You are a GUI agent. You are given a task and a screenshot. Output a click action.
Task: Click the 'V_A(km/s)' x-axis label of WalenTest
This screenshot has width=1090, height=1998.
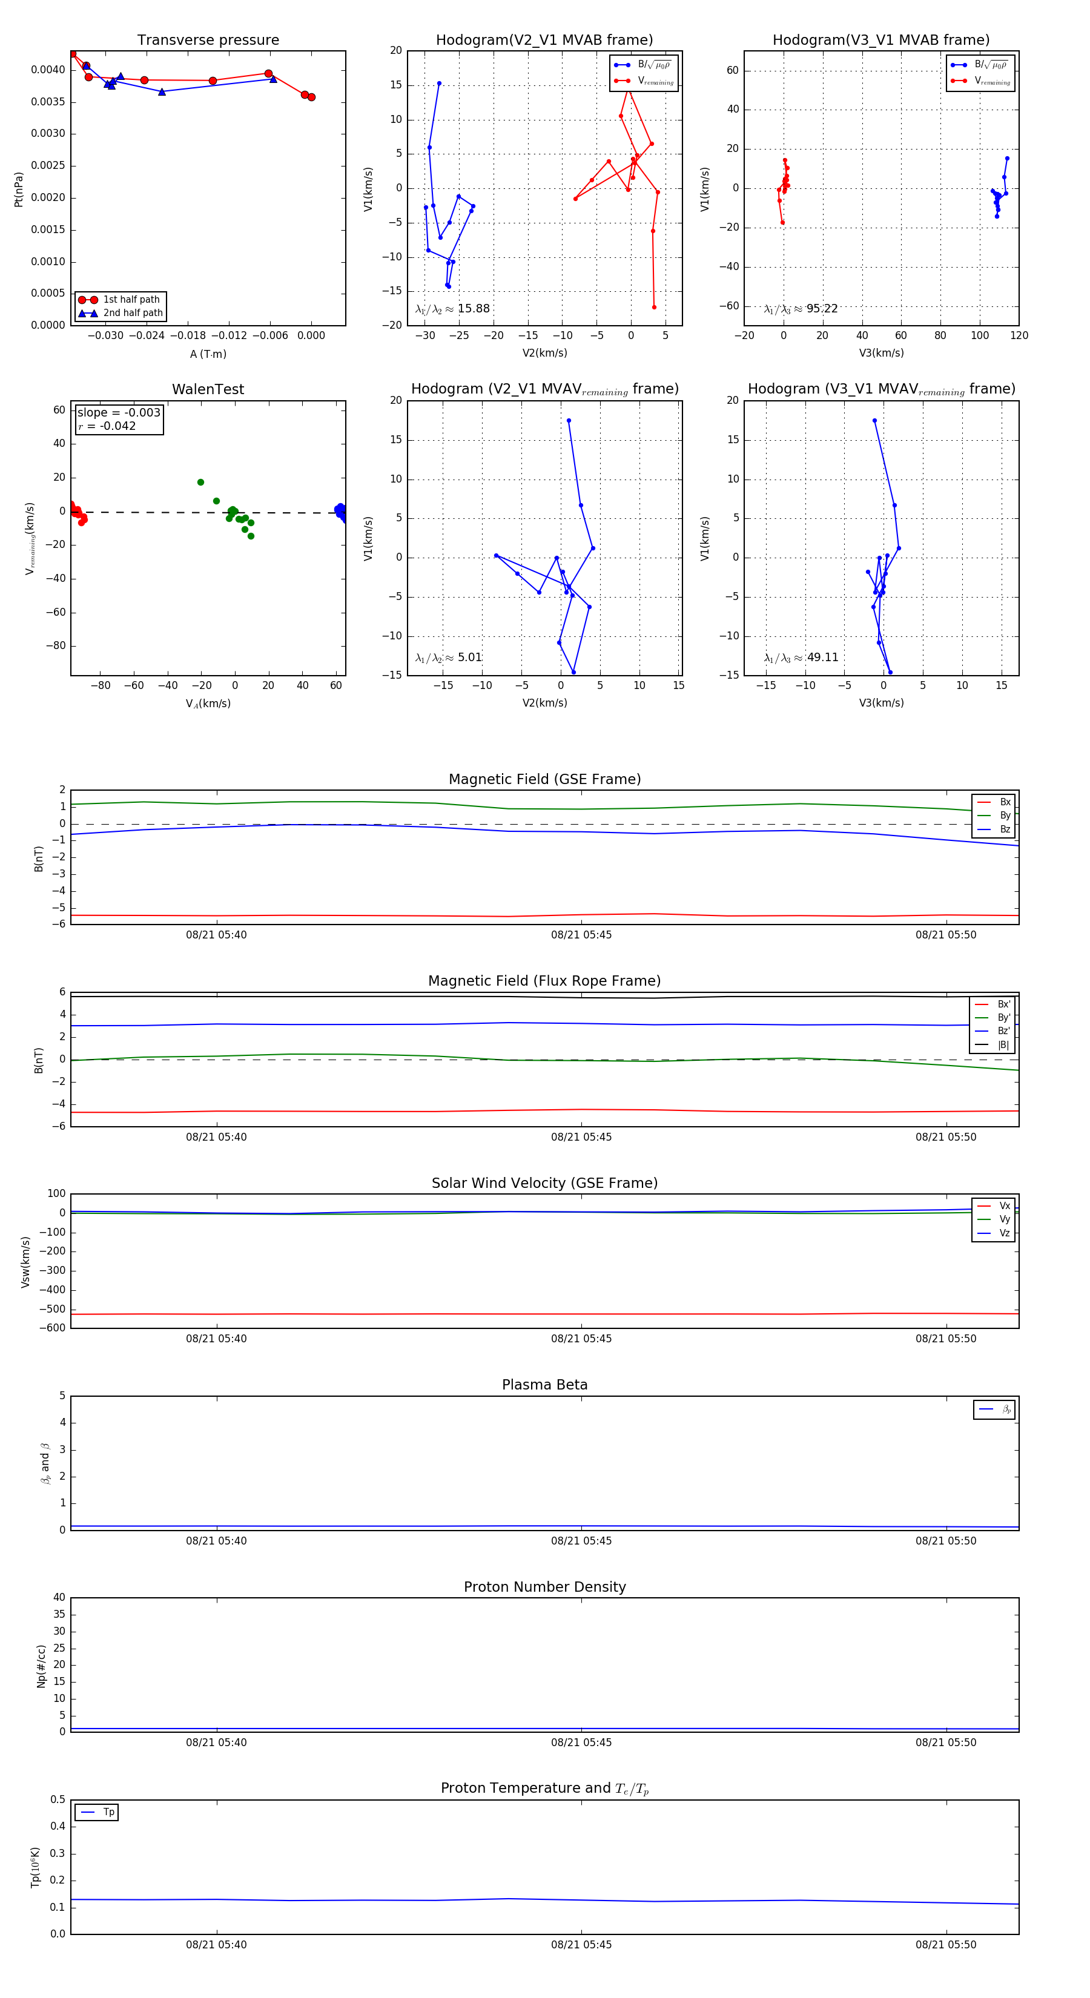tap(208, 704)
